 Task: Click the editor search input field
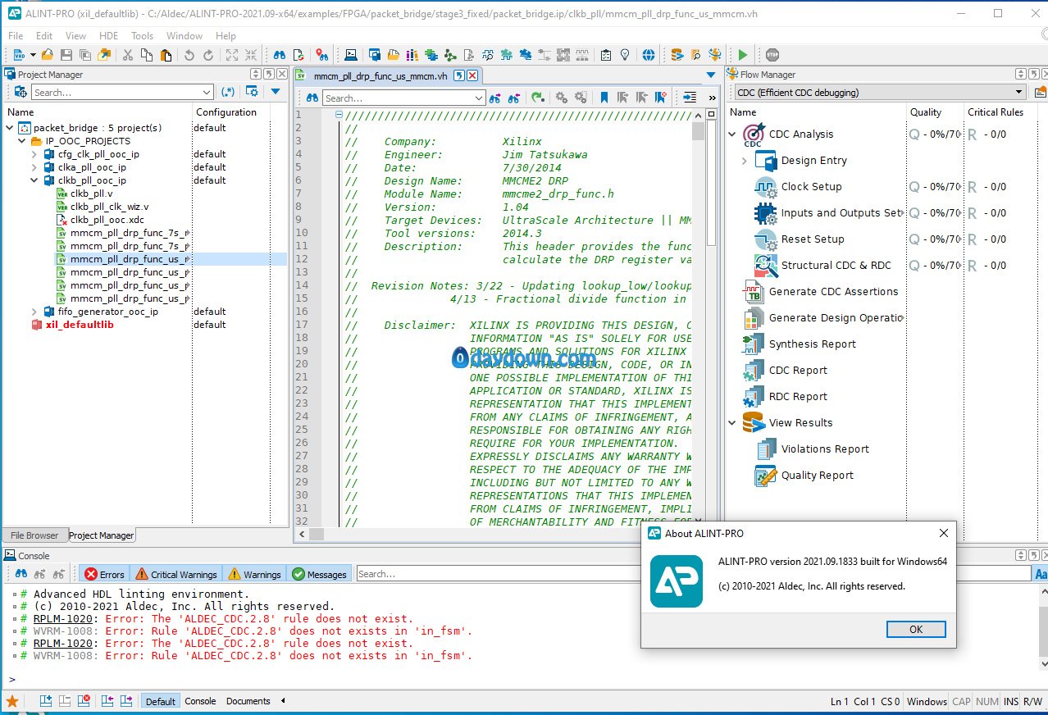[404, 98]
